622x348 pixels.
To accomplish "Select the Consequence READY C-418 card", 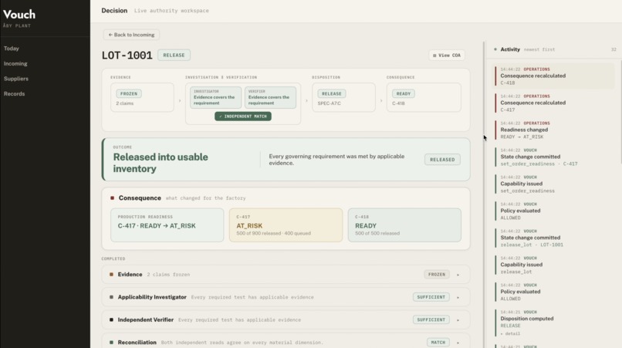I will coord(424,98).
